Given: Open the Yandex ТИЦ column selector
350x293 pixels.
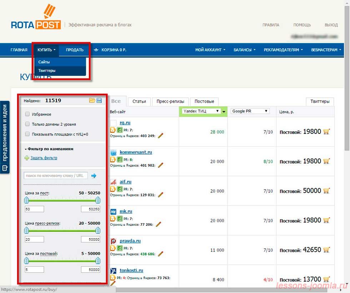Looking at the screenshot, I should click(x=201, y=111).
